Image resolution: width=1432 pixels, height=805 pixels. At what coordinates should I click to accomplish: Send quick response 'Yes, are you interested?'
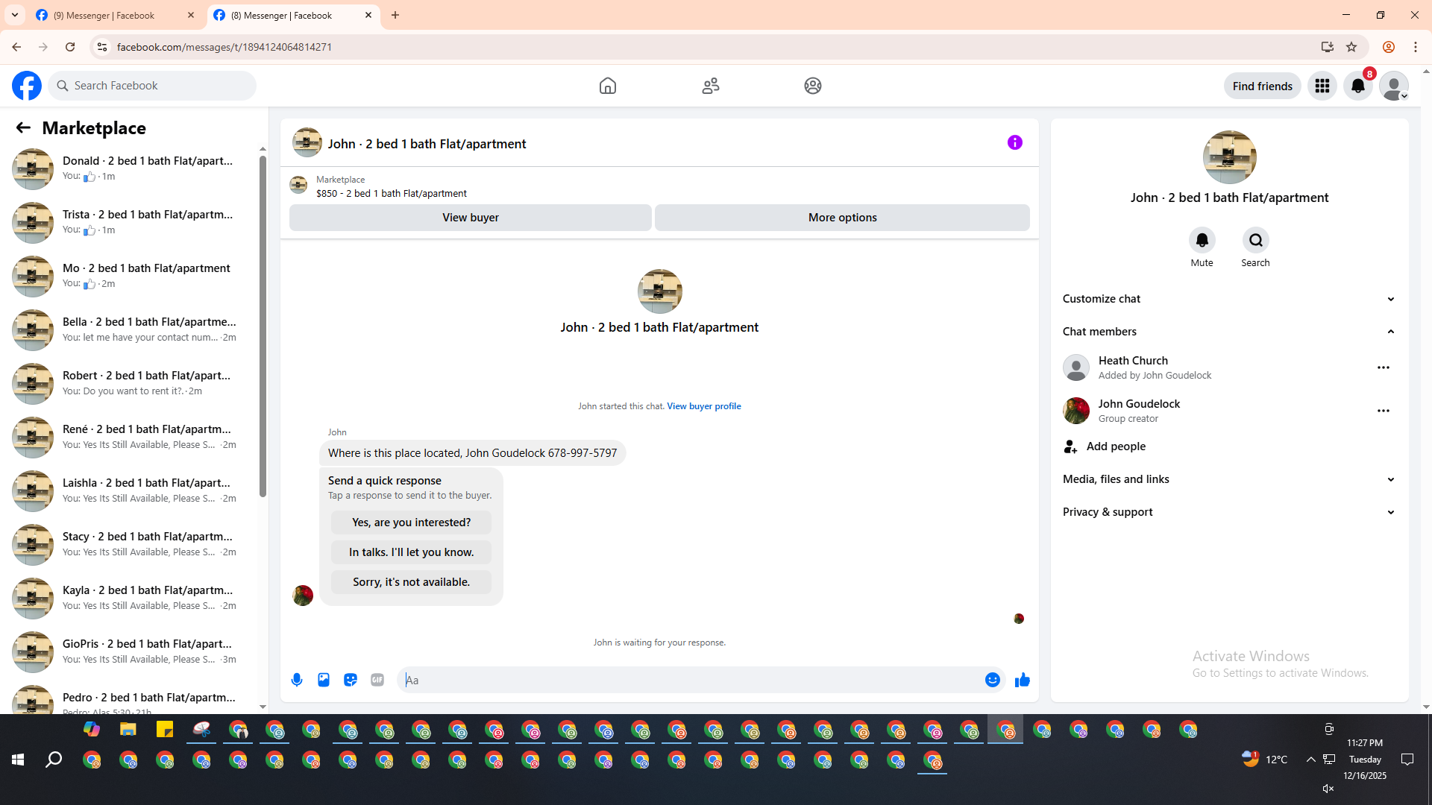pos(411,523)
